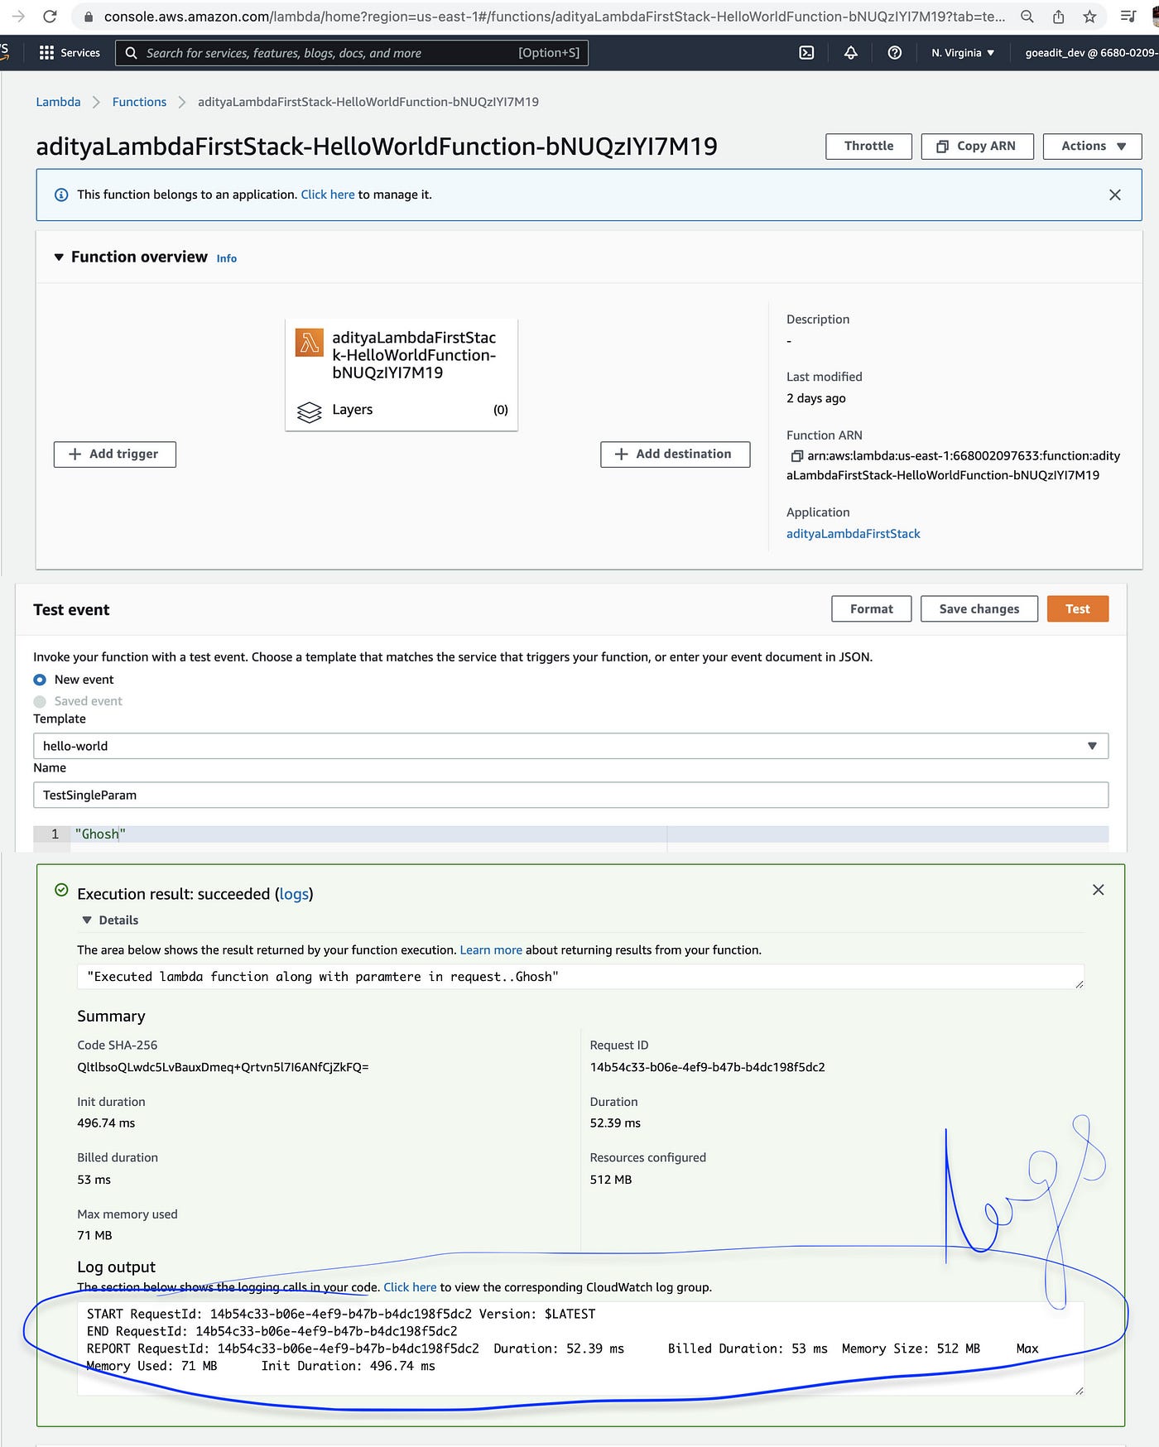Click the Layers stack icon

(309, 411)
